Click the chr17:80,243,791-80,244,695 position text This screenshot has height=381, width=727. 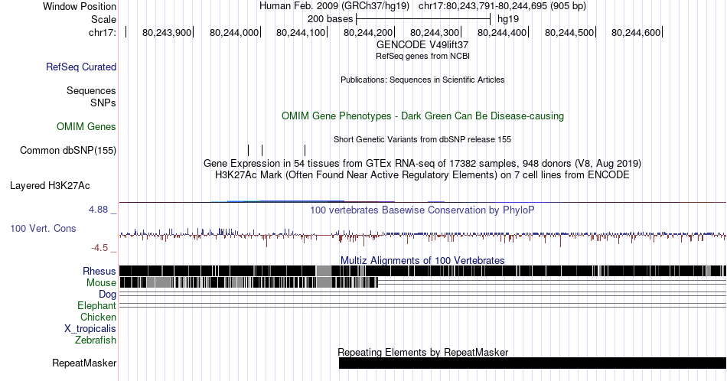[502, 6]
